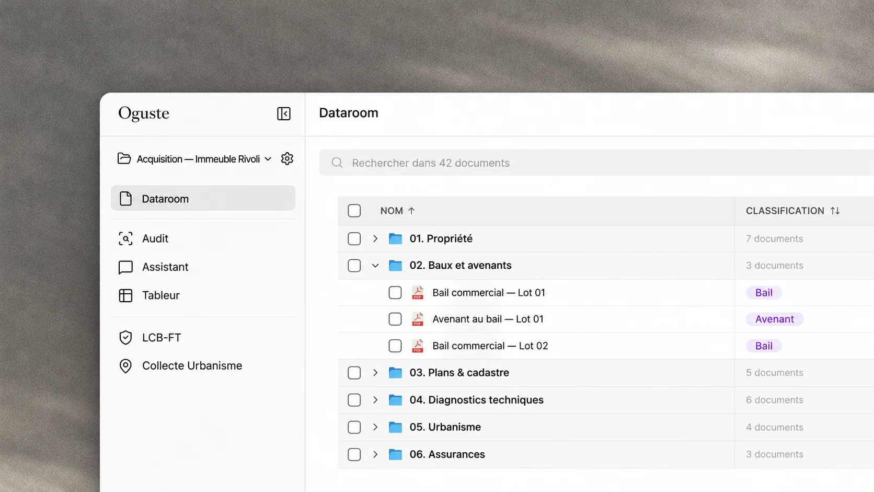Click the 01. Propriété folder icon
The height and width of the screenshot is (492, 874).
coord(396,239)
